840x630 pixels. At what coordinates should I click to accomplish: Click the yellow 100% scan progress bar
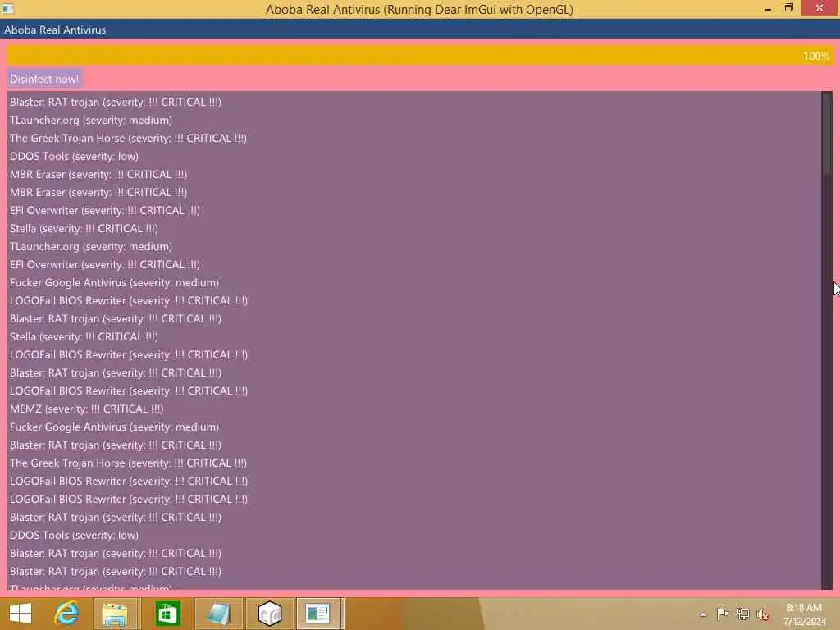click(x=419, y=56)
